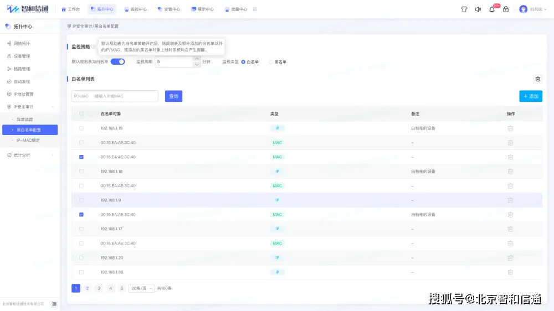554x311 pixels.
Task: Open the theme (shirt) icon in header
Action: click(464, 9)
